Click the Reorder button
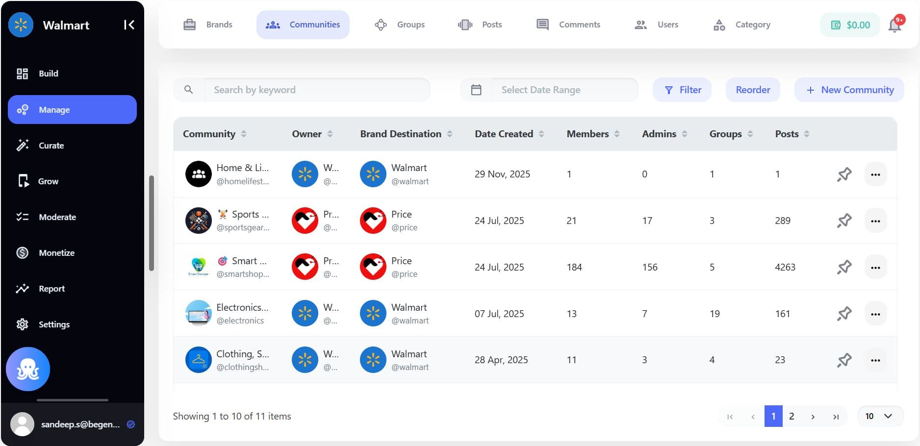Viewport: 920px width, 446px height. [x=753, y=90]
